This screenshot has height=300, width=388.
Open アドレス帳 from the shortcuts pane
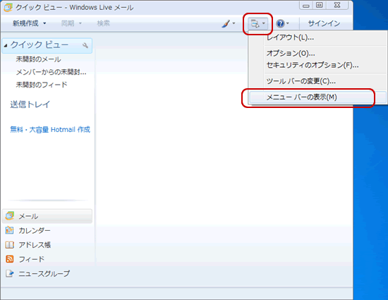tap(35, 245)
